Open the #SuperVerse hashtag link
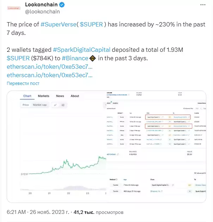The width and height of the screenshot is (213, 222). point(59,24)
